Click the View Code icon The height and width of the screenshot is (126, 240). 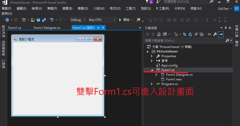(209, 34)
